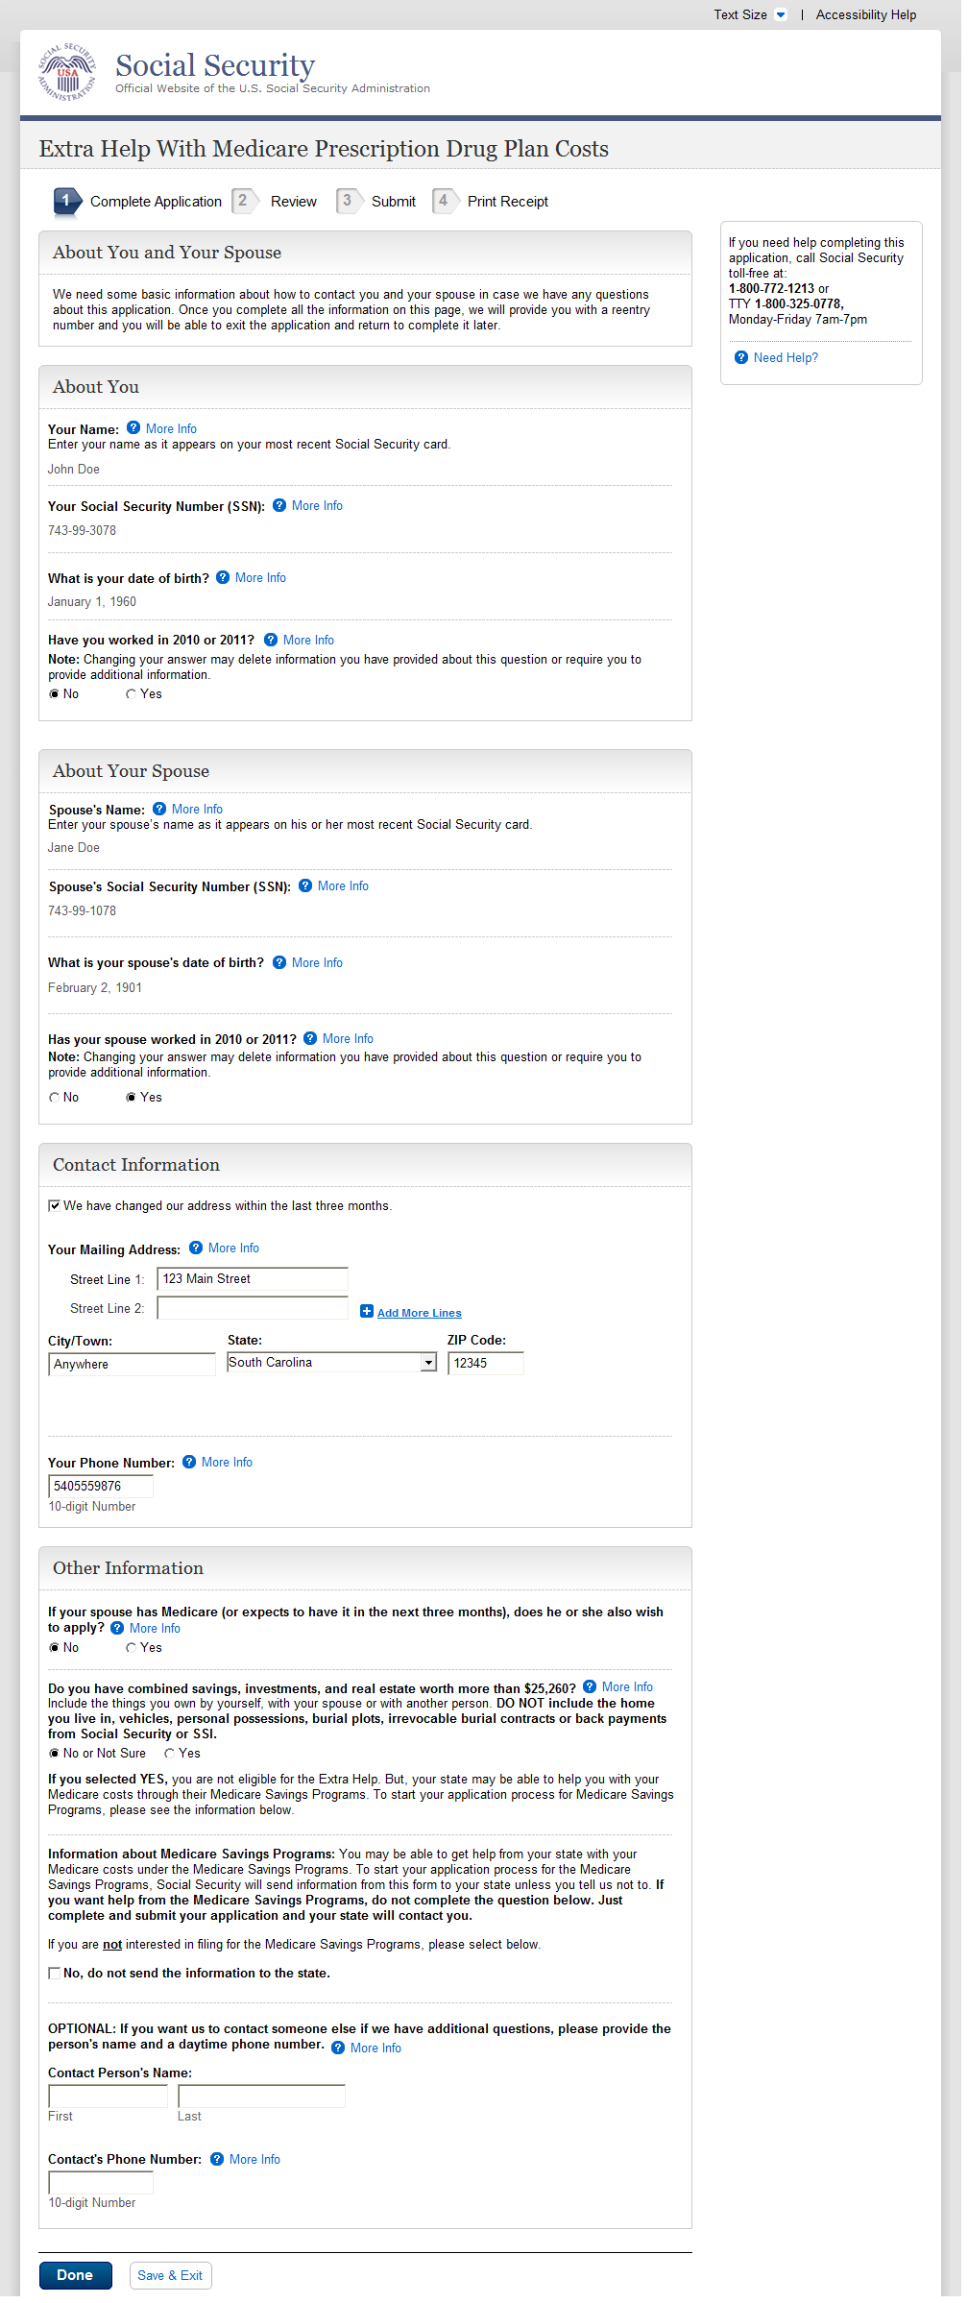Viewport: 968px width, 2303px height.
Task: Click the Save & Exit button
Action: (x=170, y=2275)
